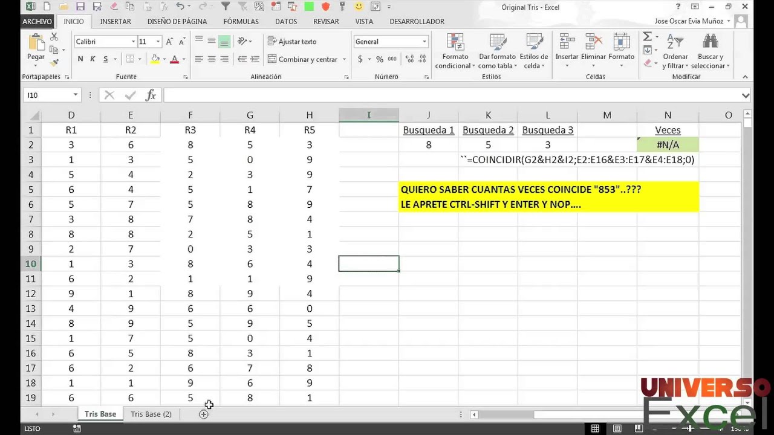Toggle underline S formatting
Viewport: 774px width, 435px height.
[106, 59]
